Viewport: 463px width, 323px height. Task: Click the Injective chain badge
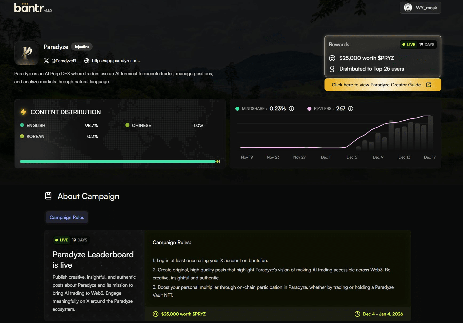pos(82,47)
